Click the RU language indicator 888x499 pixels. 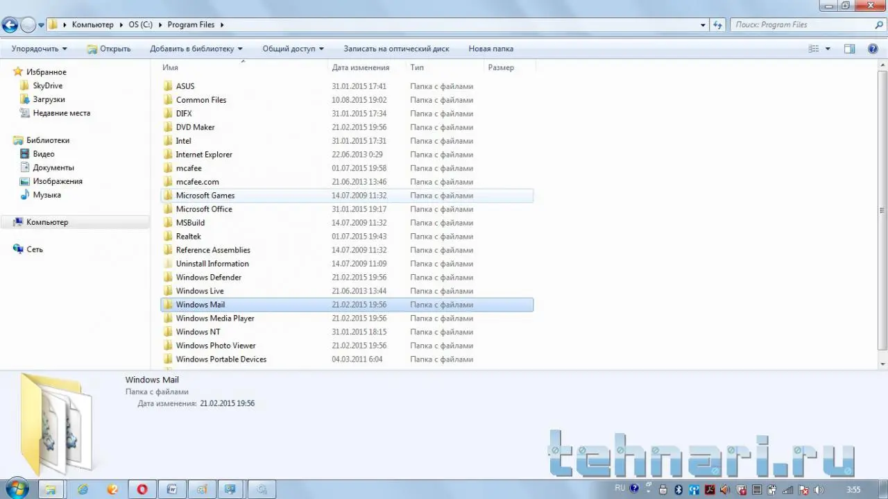[620, 488]
